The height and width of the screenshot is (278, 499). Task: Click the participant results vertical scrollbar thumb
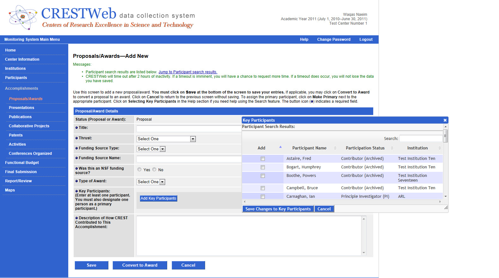[x=445, y=136]
